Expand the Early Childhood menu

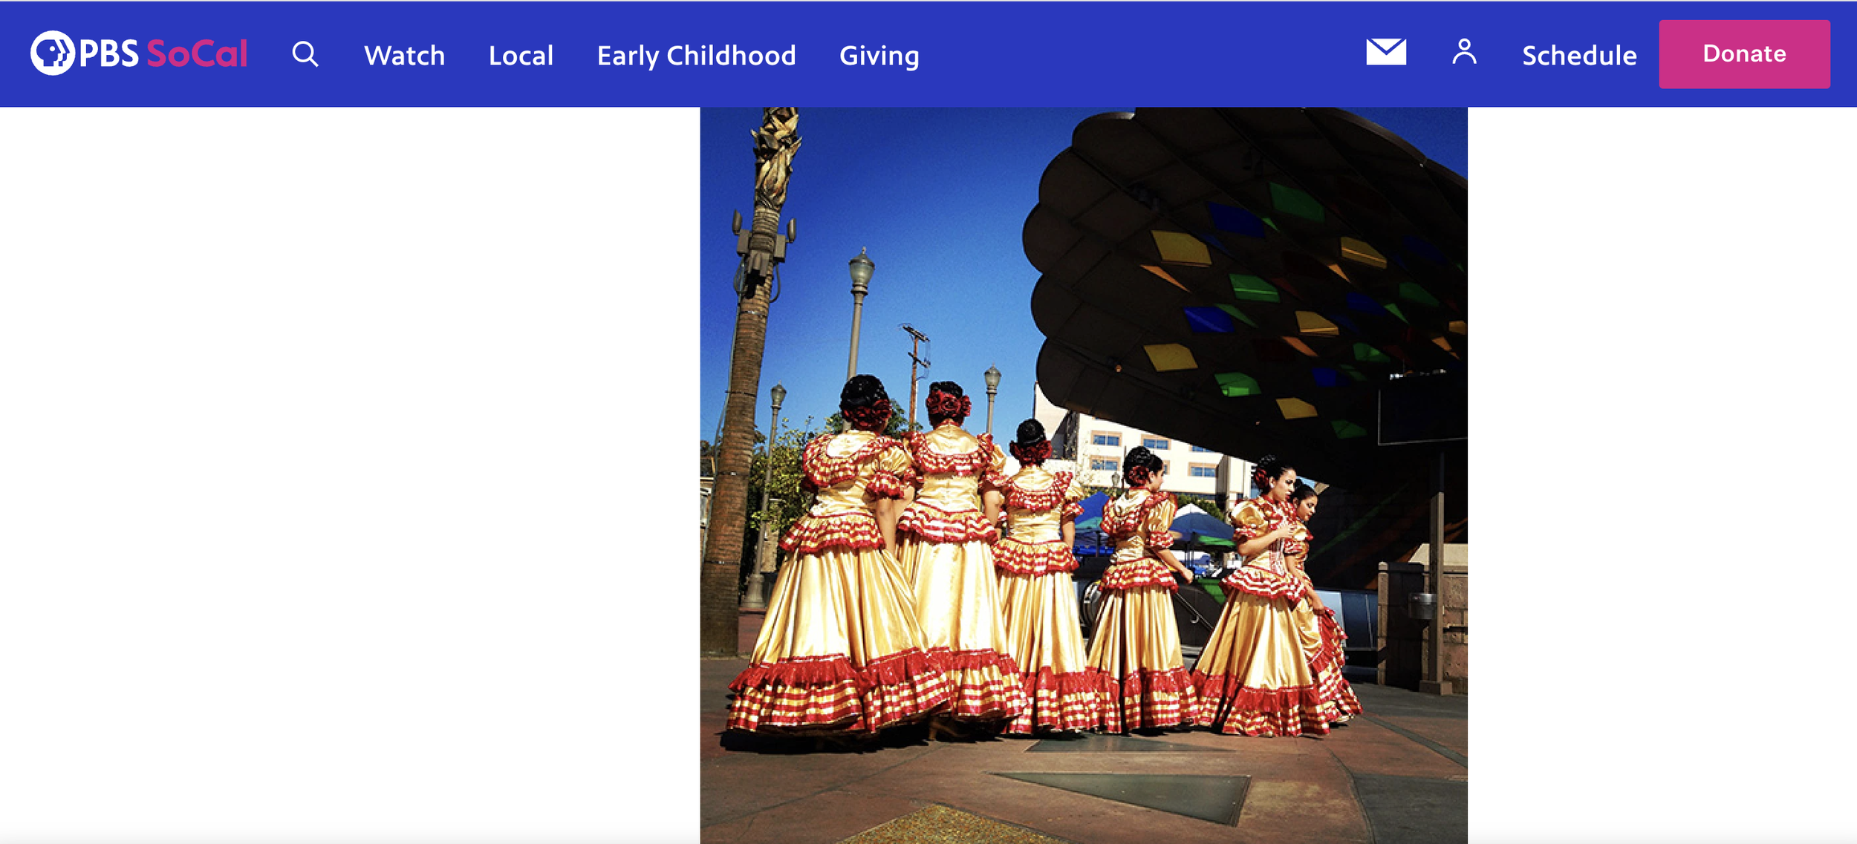(x=696, y=56)
